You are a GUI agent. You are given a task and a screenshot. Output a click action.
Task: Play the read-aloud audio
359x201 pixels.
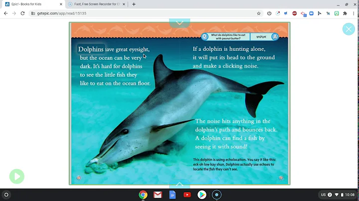point(17,176)
